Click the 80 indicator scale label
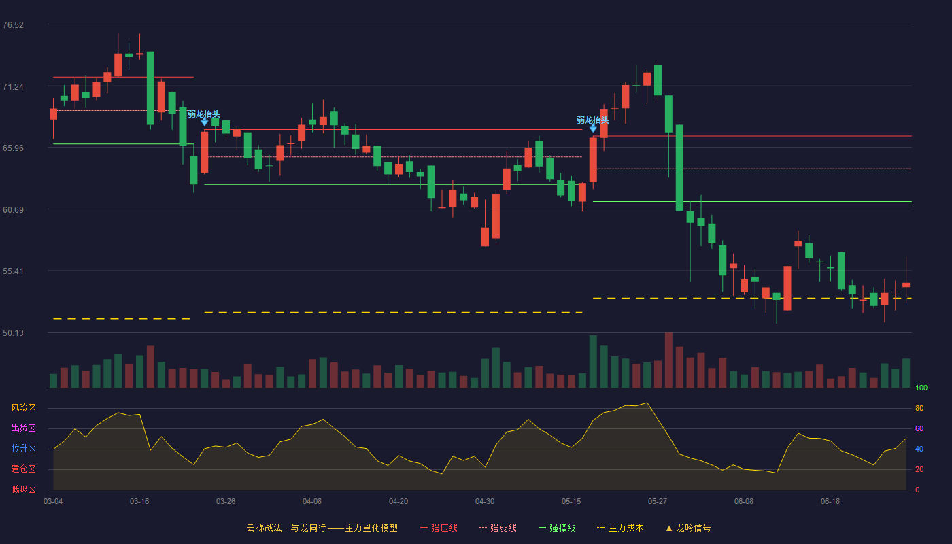The image size is (952, 544). pyautogui.click(x=919, y=409)
